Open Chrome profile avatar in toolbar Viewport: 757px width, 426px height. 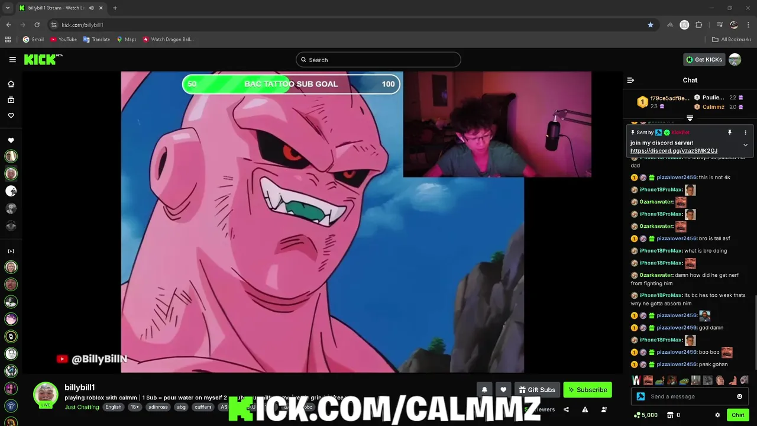[734, 25]
